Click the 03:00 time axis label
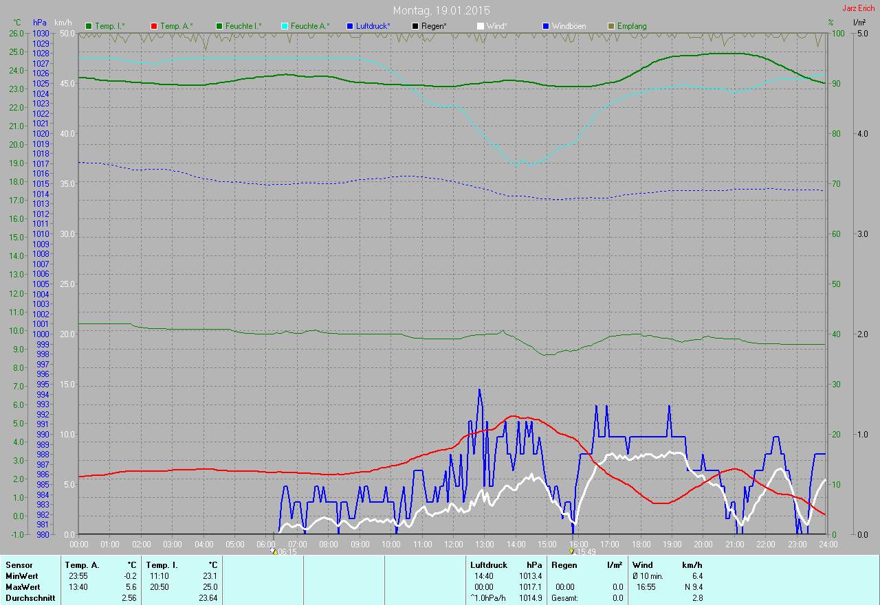This screenshot has width=880, height=605. [x=173, y=544]
